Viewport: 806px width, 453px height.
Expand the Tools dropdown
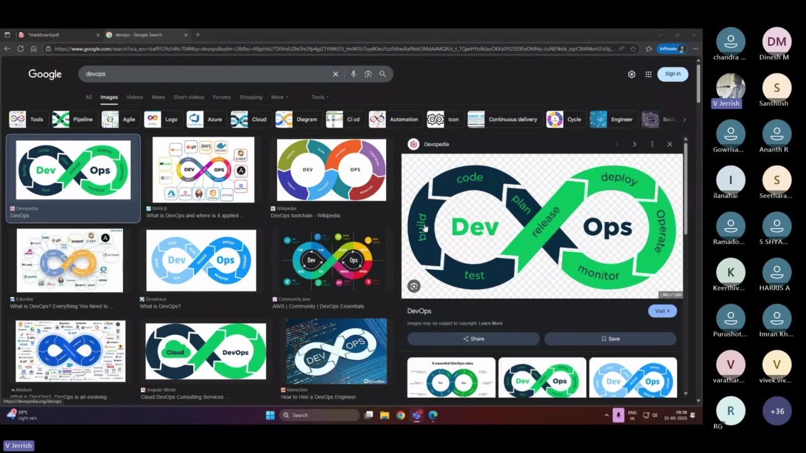tap(320, 97)
